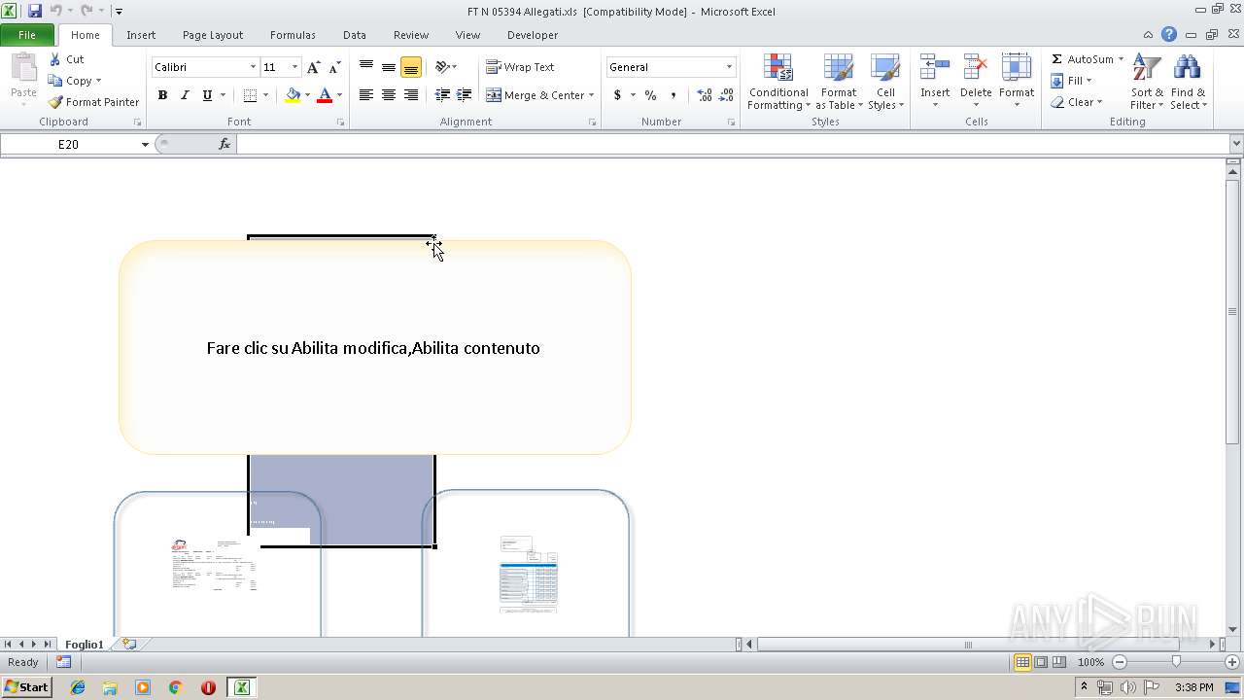Decrease font size with Shrink Font

click(x=334, y=67)
